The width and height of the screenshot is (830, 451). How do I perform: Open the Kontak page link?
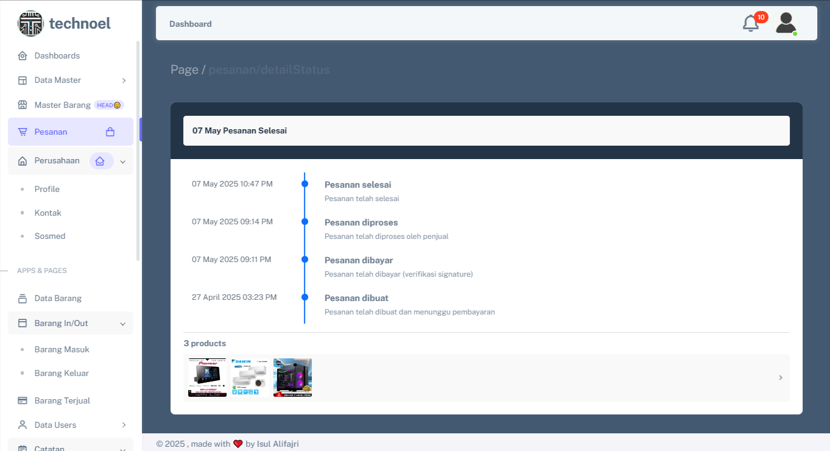coord(47,213)
